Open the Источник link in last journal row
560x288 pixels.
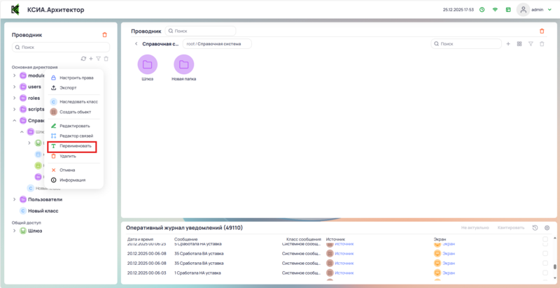click(344, 273)
